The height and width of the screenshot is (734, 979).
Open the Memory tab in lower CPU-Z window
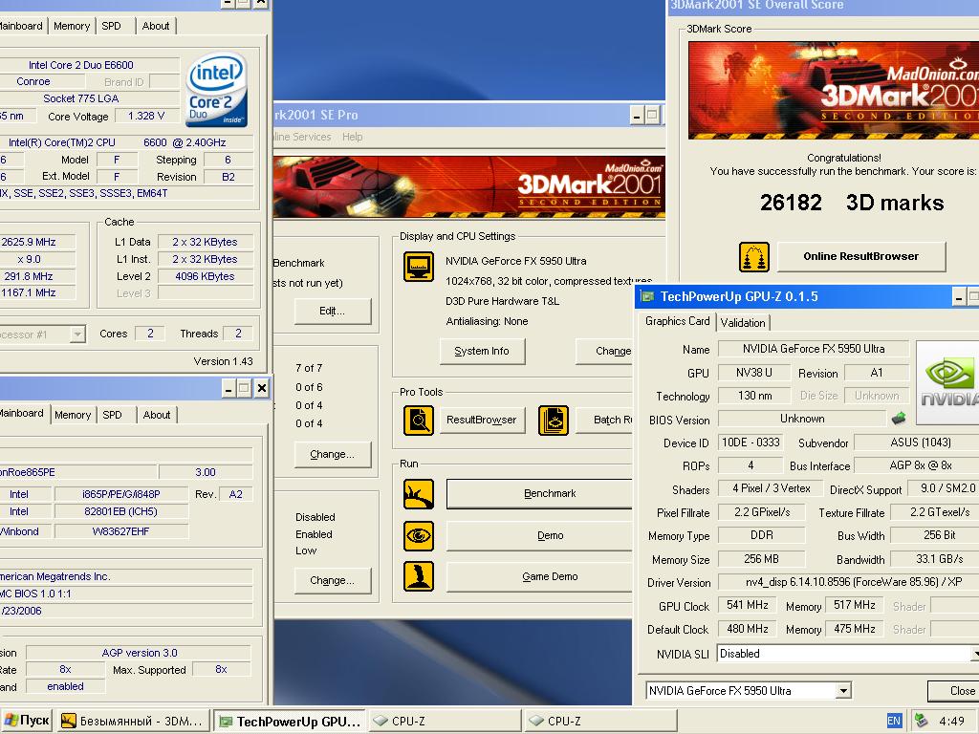73,415
